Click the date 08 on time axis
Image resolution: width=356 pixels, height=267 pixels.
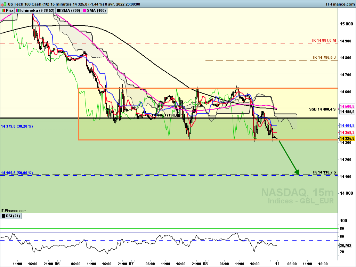tap(205, 264)
